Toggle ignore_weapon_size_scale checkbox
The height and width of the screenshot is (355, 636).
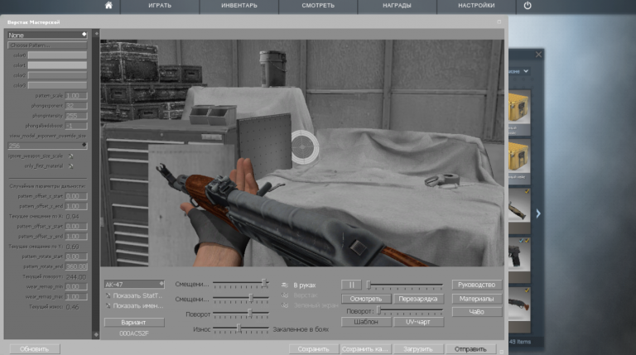coord(70,156)
